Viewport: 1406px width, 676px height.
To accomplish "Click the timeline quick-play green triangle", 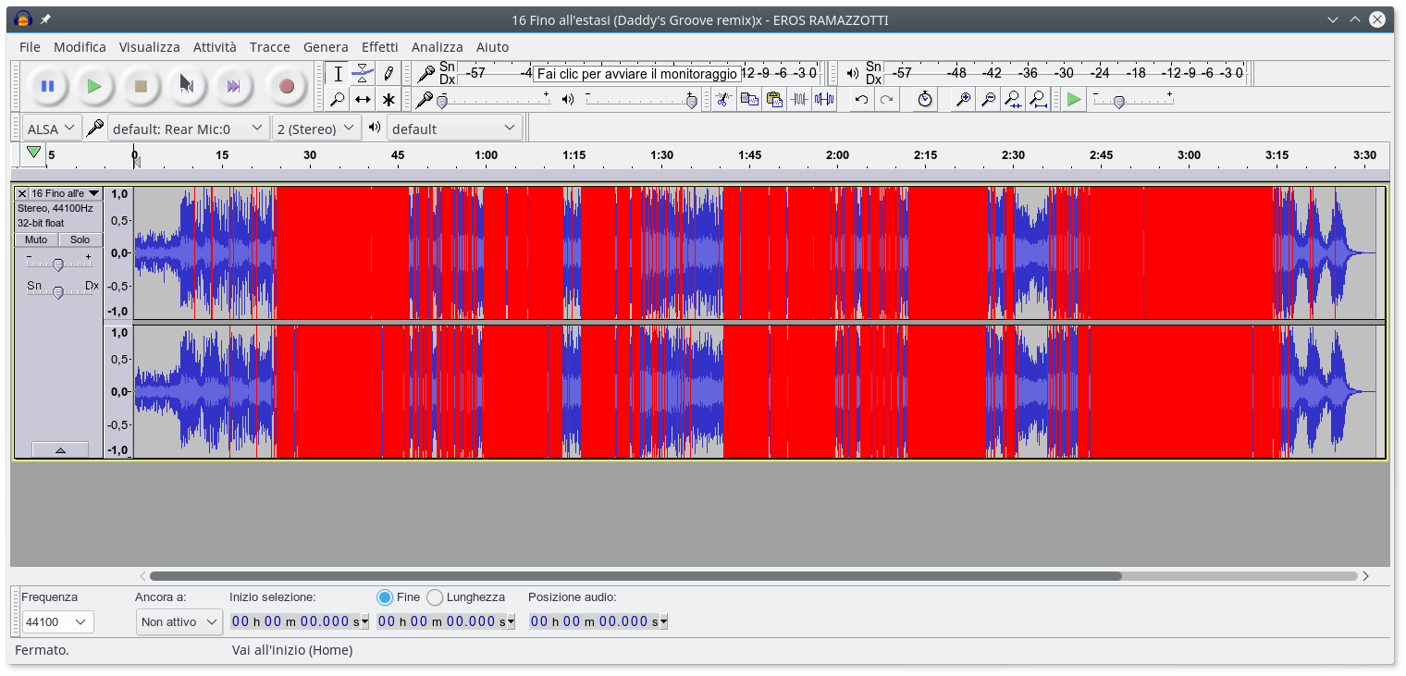I will [34, 153].
